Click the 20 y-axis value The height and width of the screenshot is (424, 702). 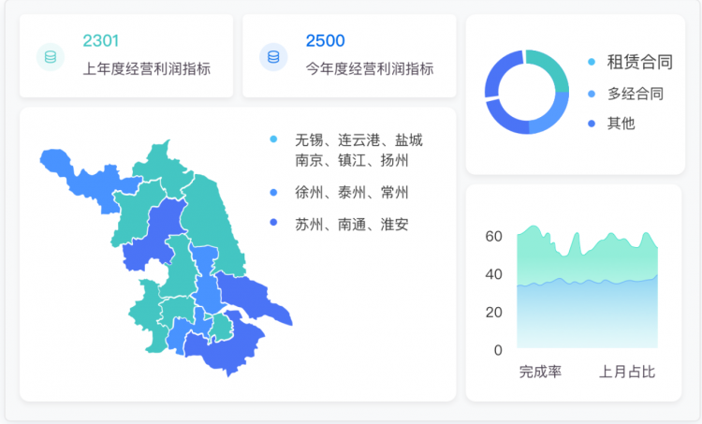coord(494,312)
